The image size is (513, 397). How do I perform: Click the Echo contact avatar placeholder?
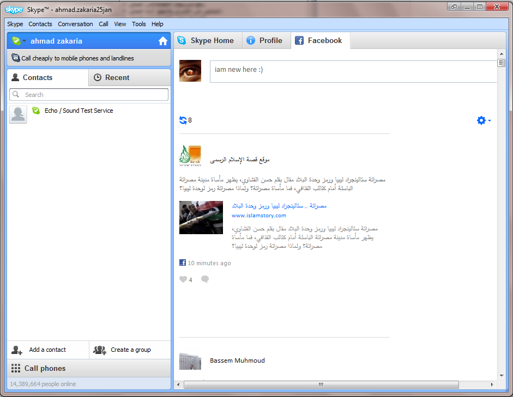[x=18, y=114]
